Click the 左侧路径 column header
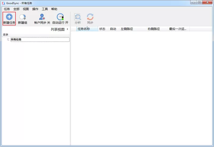Image resolution: width=214 pixels, height=147 pixels. pyautogui.click(x=133, y=29)
